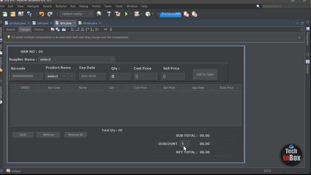Open the Edit menu

click(x=11, y=6)
